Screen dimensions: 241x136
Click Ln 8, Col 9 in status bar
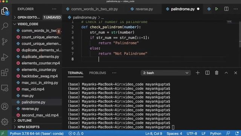pos(154,133)
